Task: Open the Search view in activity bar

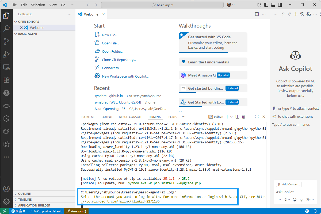Action: pos(6,28)
